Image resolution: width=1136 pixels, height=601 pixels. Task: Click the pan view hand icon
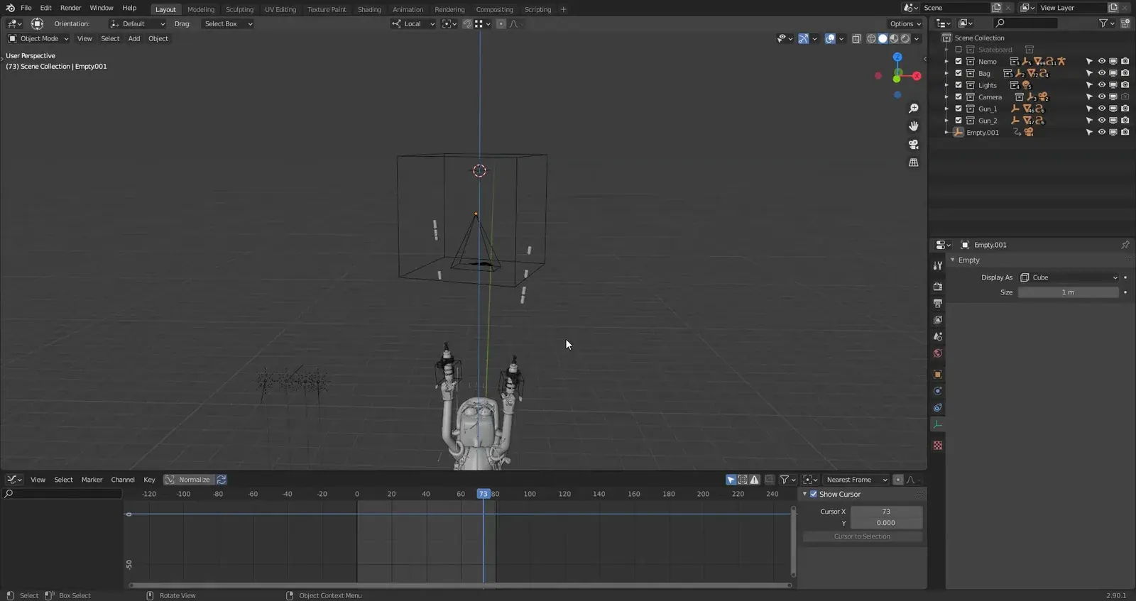click(913, 126)
